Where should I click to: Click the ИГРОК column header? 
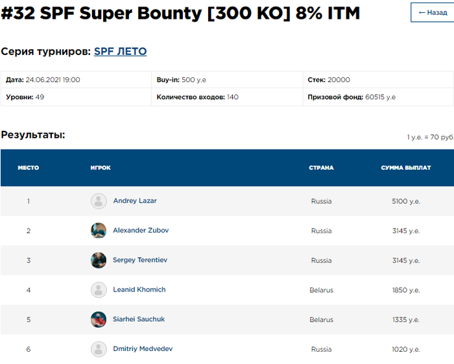[x=101, y=168]
